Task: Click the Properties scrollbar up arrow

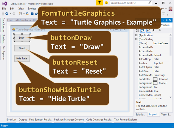Action: click(x=170, y=35)
